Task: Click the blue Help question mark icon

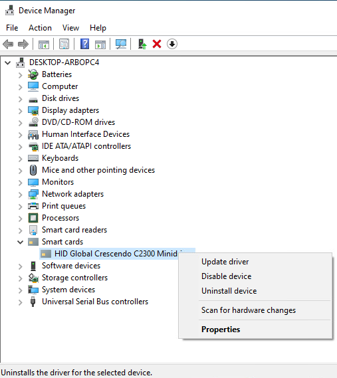Action: 84,44
